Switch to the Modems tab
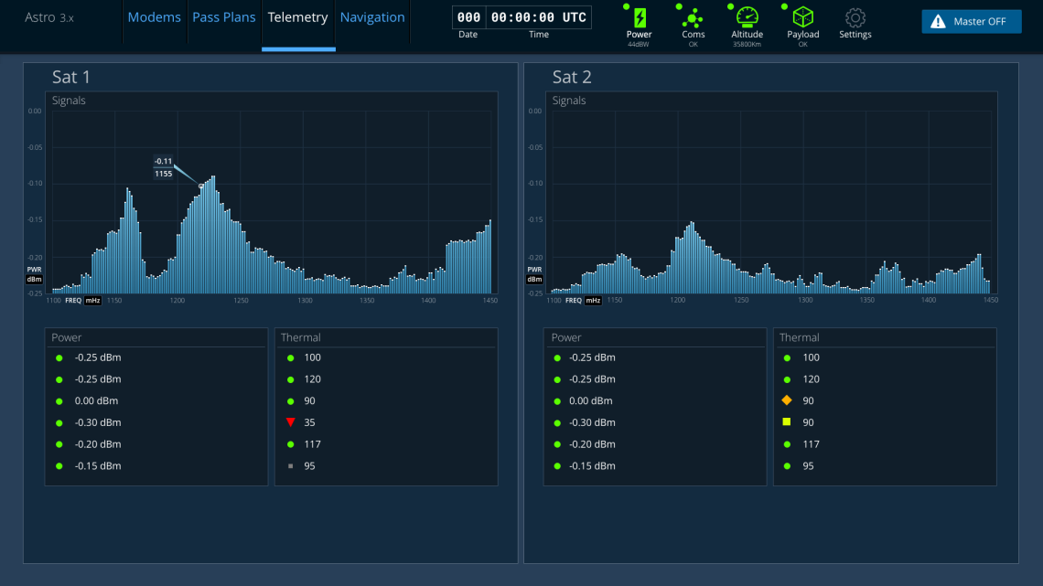The height and width of the screenshot is (586, 1043). 154,17
